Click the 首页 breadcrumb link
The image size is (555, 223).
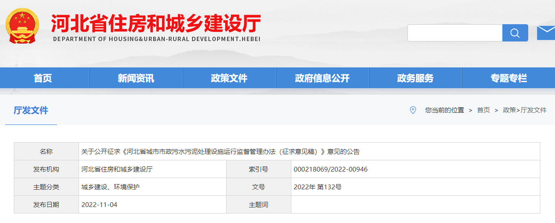pos(483,110)
